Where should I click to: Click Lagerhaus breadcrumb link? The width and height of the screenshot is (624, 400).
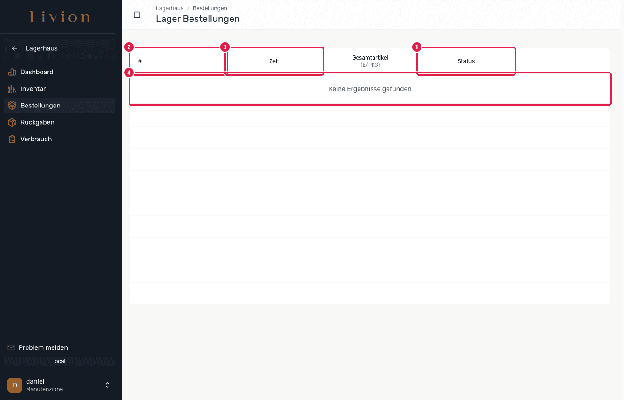[x=170, y=8]
